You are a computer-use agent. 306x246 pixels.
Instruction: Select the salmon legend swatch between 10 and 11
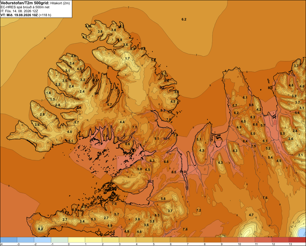pos(246,240)
